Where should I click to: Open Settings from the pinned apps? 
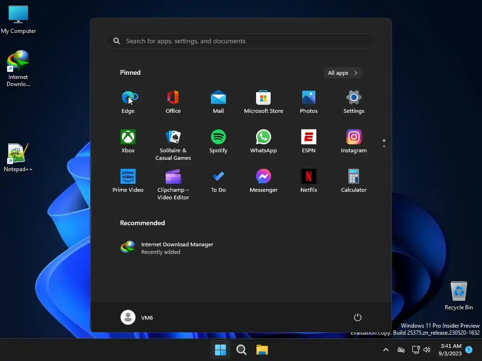pyautogui.click(x=354, y=102)
